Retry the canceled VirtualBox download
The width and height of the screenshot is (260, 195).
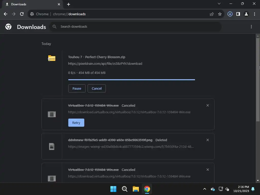(76, 123)
